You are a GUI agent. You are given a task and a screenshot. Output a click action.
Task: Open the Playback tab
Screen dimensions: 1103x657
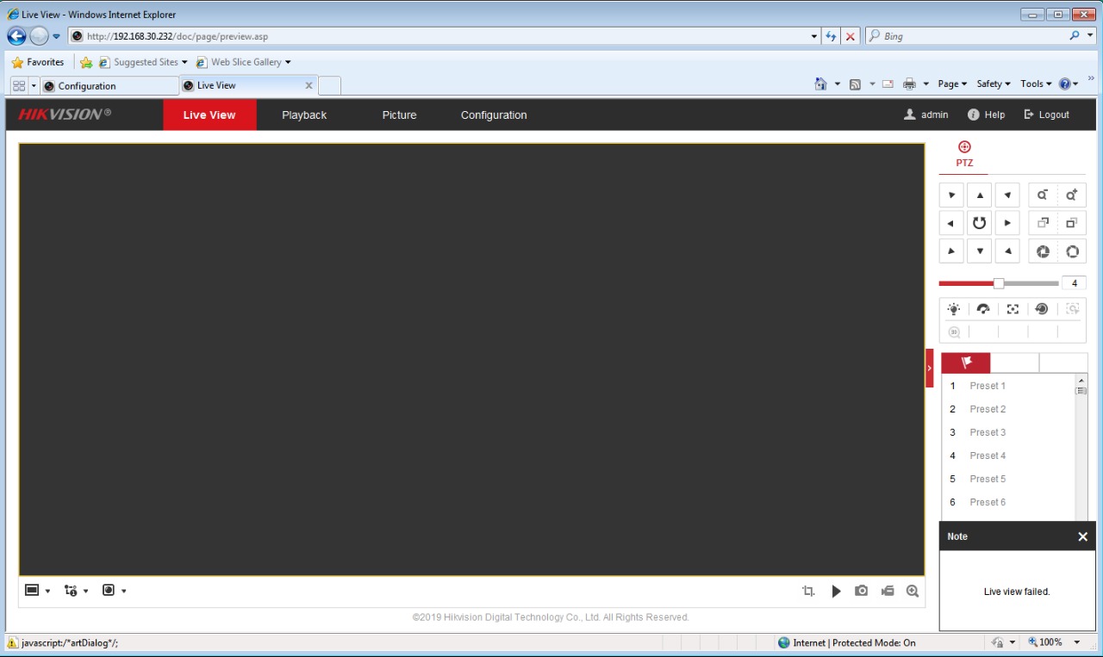(304, 115)
